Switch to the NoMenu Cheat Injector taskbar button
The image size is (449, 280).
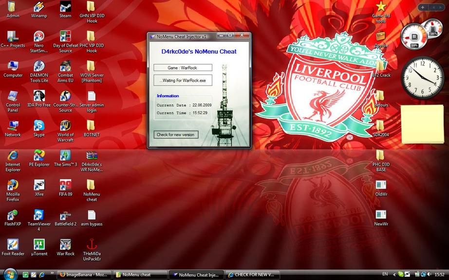click(196, 275)
